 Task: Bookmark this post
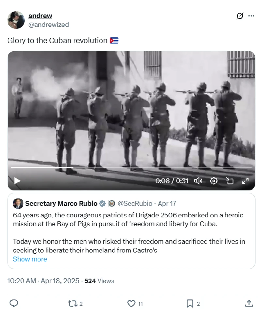coord(190,303)
